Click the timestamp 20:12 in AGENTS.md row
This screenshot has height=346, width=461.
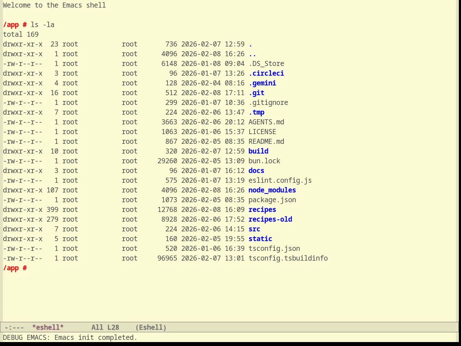point(234,122)
